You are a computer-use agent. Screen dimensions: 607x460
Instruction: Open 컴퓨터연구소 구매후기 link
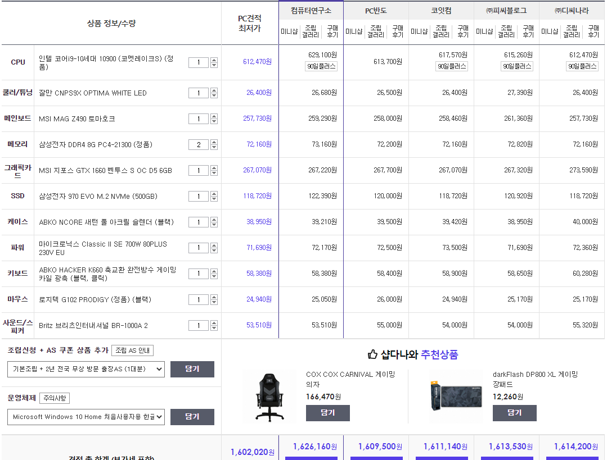tap(332, 31)
